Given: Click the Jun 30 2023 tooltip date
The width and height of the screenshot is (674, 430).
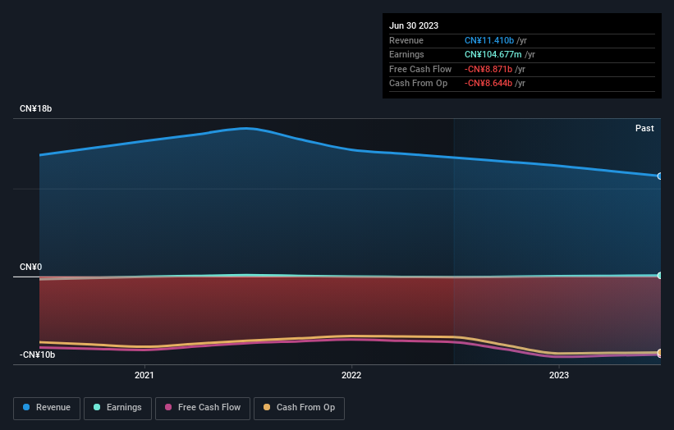Looking at the screenshot, I should click(x=414, y=25).
